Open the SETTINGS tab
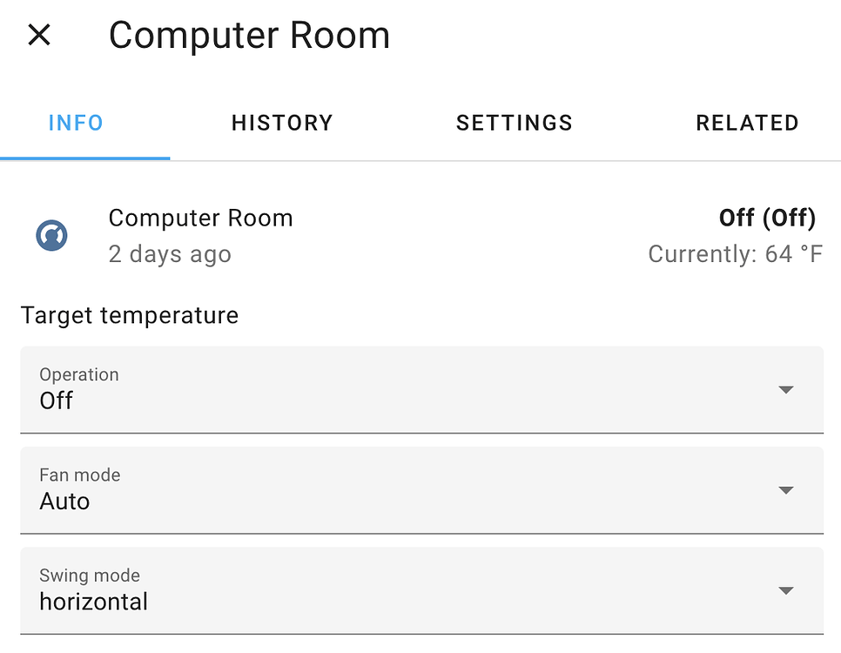This screenshot has width=841, height=653. [514, 123]
